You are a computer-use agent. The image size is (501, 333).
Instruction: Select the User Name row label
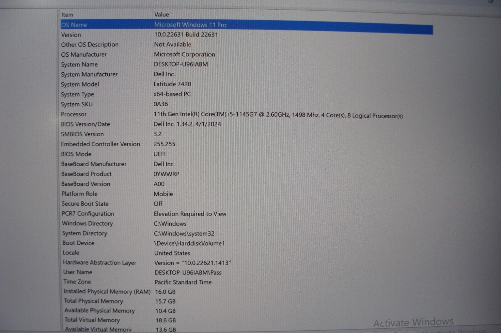tap(78, 272)
